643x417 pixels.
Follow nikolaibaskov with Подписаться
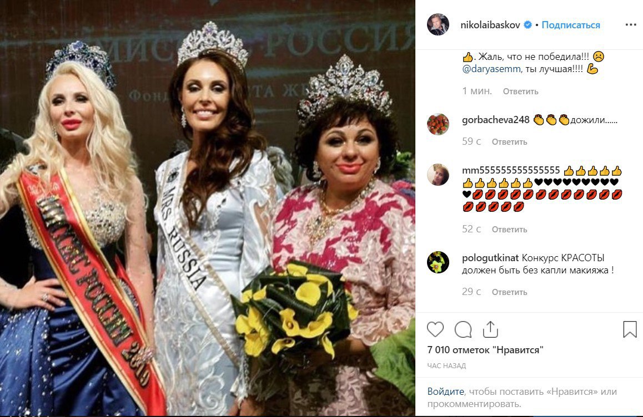(570, 25)
